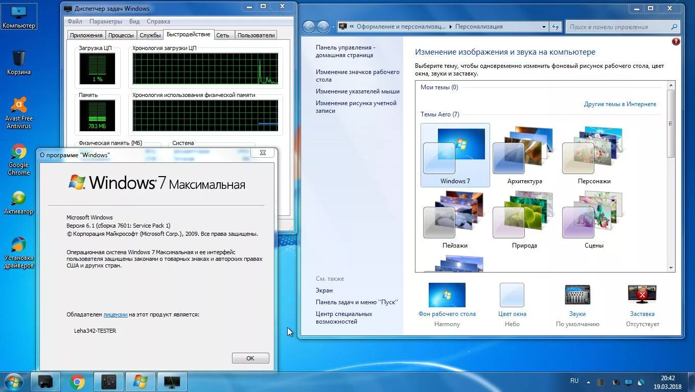Image resolution: width=695 pixels, height=392 pixels.
Task: Select the Персонажи theme
Action: [594, 155]
